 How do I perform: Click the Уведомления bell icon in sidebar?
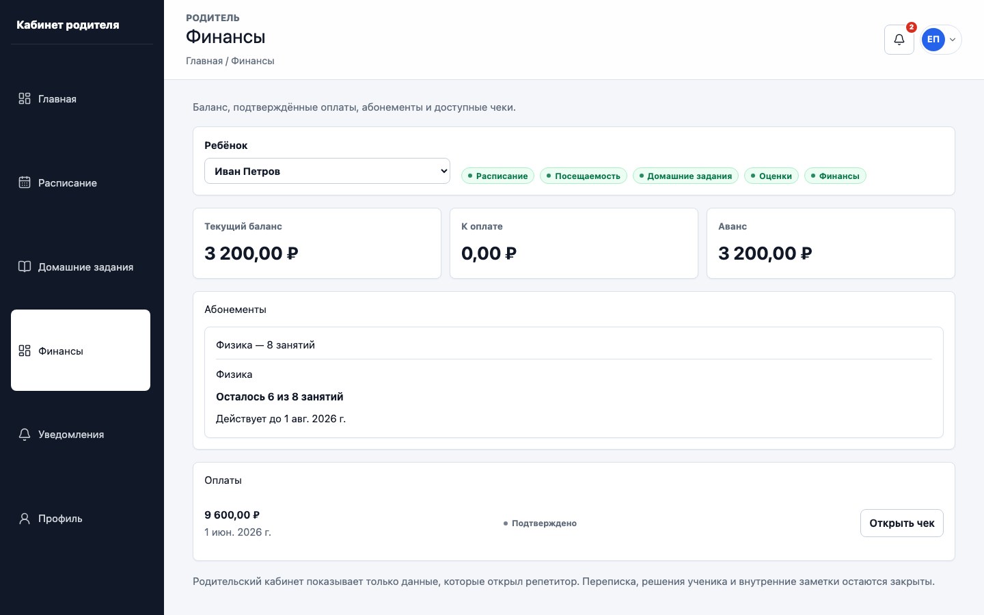25,435
